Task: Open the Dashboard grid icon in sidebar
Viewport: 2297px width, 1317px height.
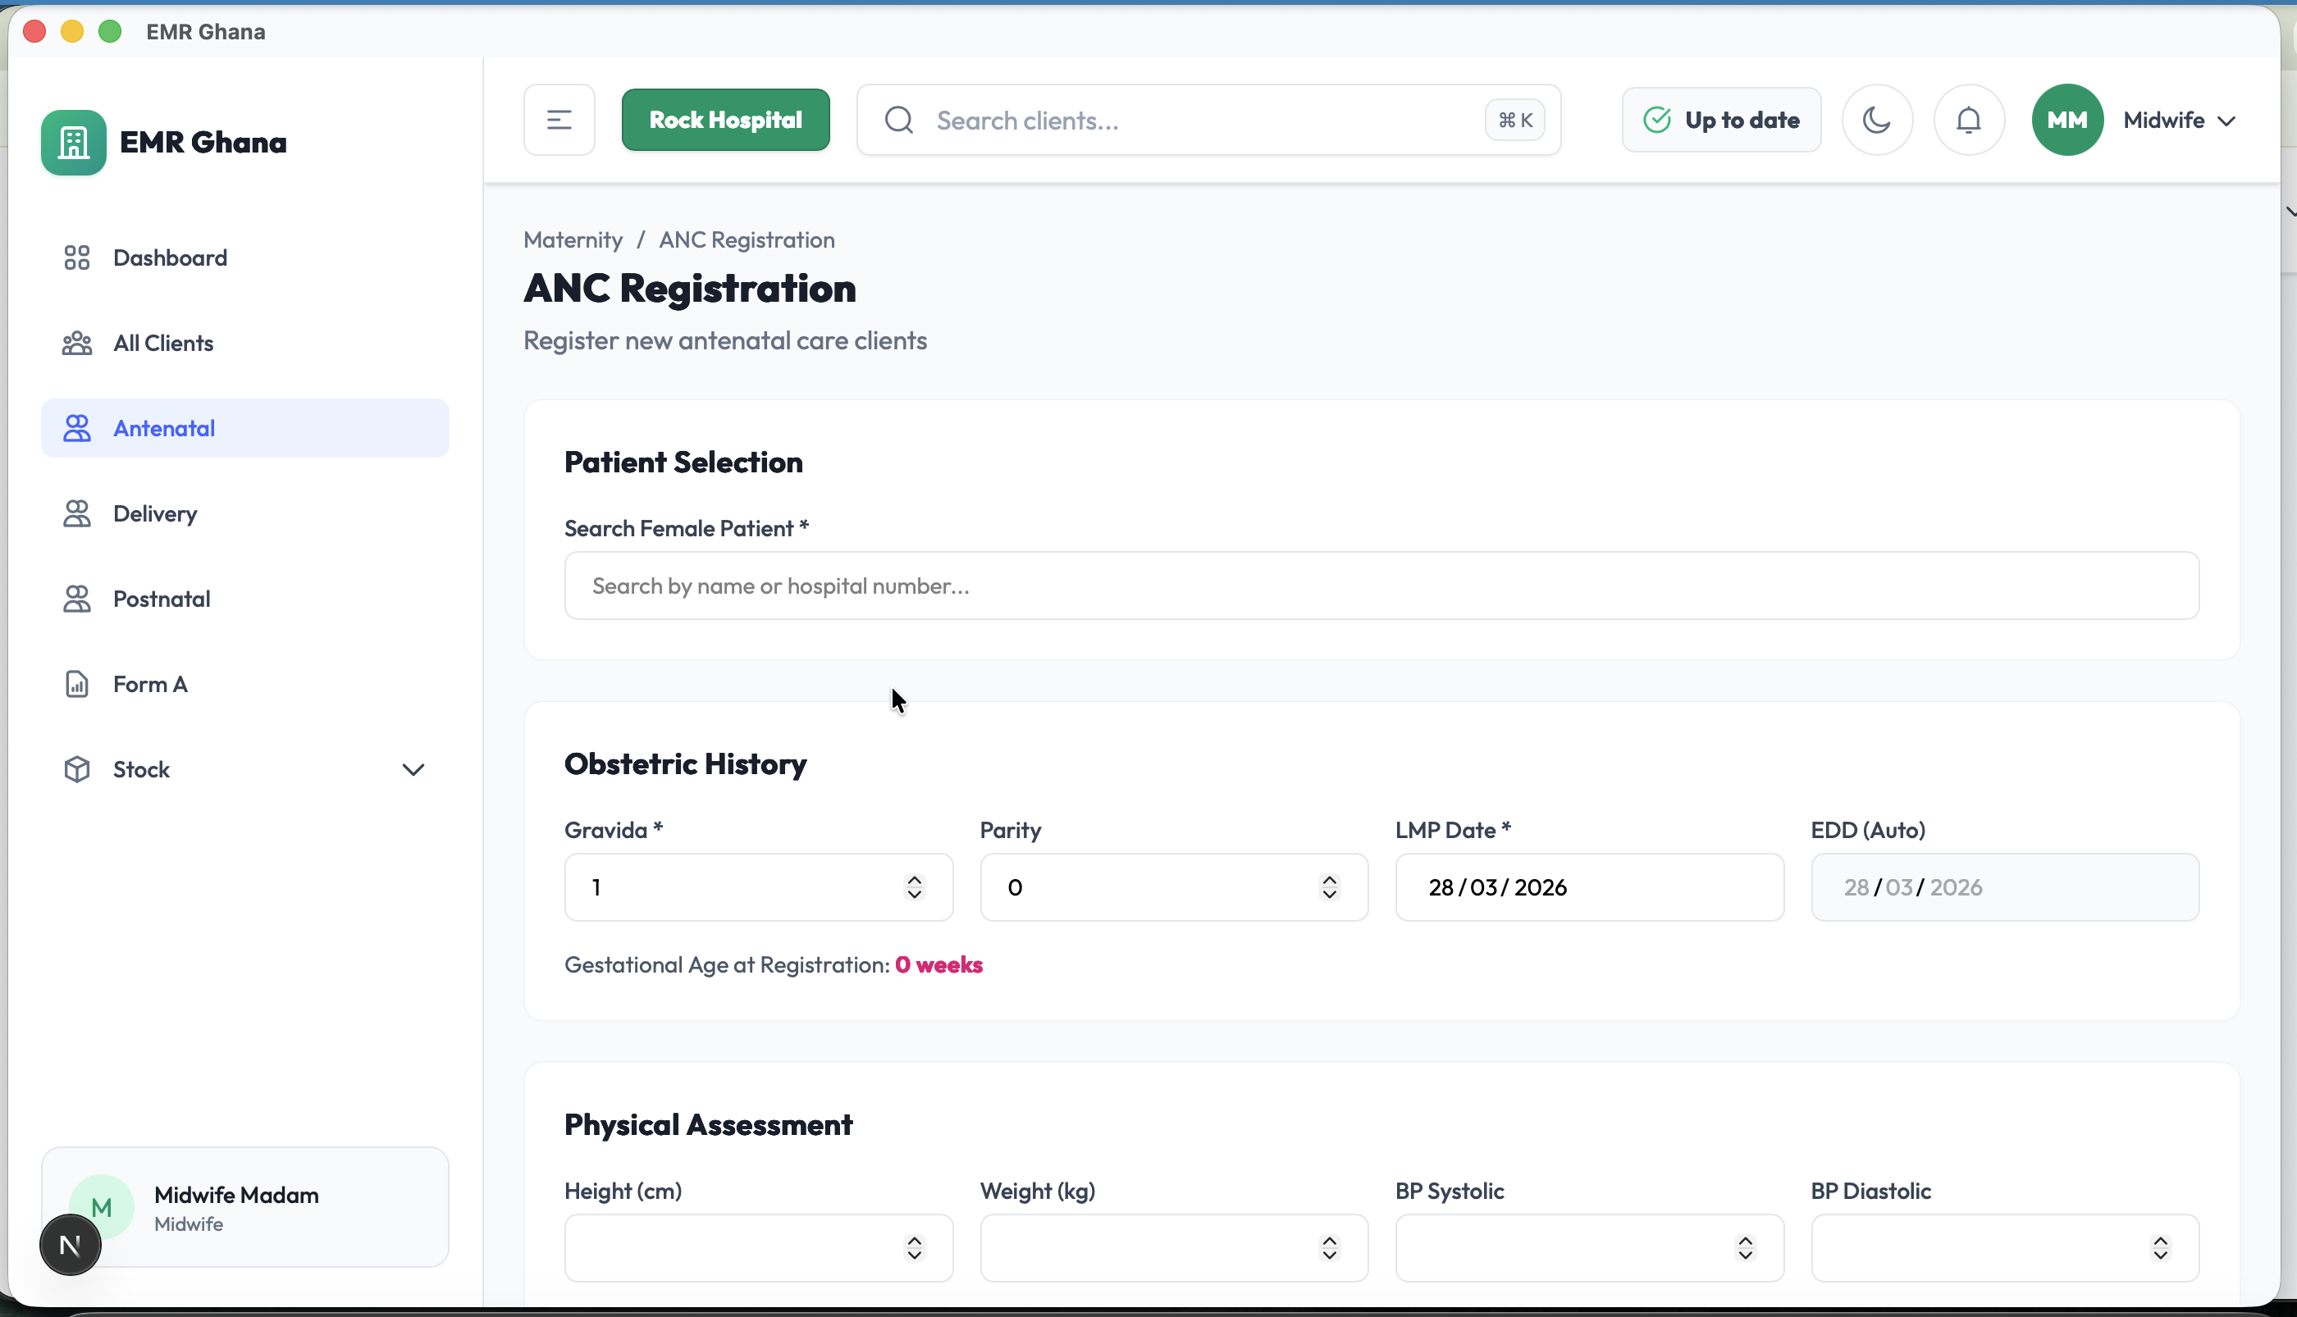Action: pos(77,257)
